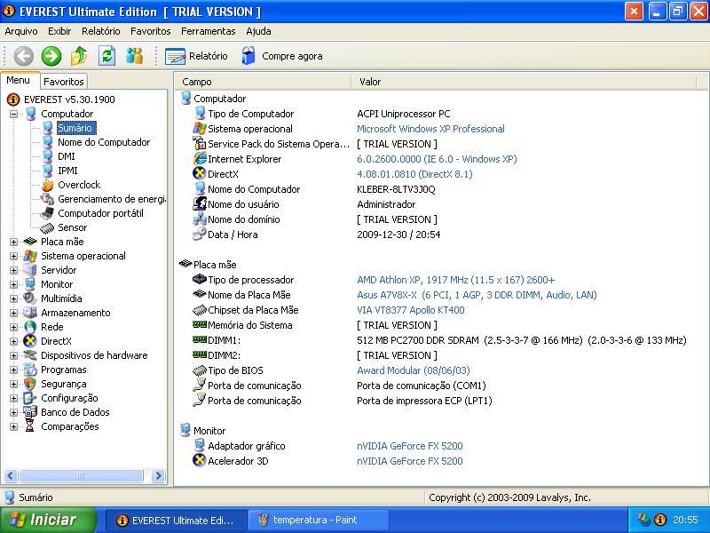
Task: Expand the DirectX tree node
Action: [x=13, y=341]
